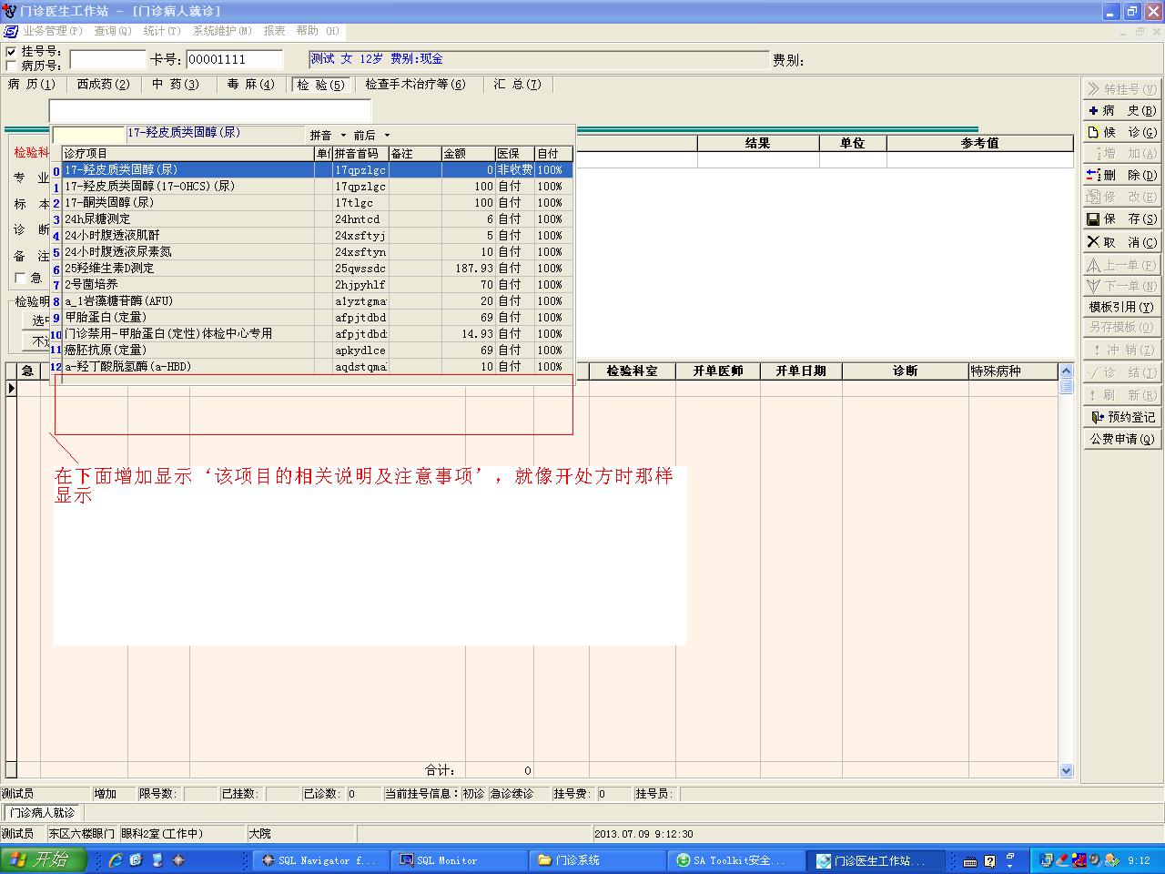The width and height of the screenshot is (1165, 874).
Task: Click the 病史(B) medical history button
Action: [x=1121, y=110]
